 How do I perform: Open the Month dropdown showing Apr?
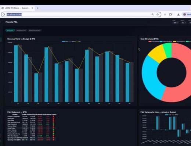[x=183, y=23]
